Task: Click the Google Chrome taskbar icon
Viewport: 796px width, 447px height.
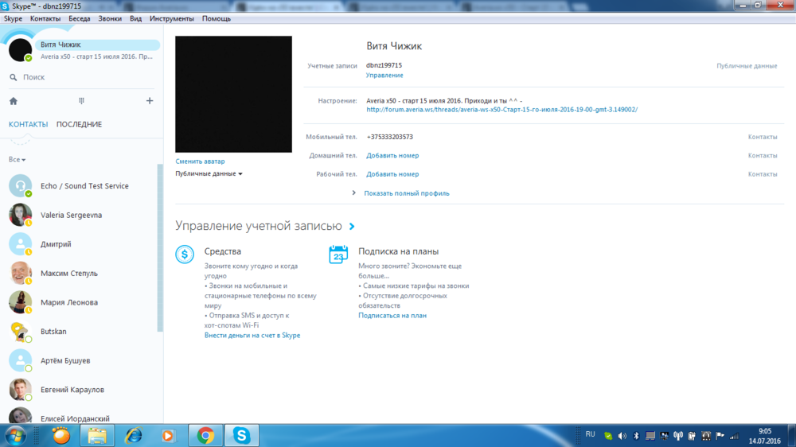Action: pyautogui.click(x=205, y=435)
